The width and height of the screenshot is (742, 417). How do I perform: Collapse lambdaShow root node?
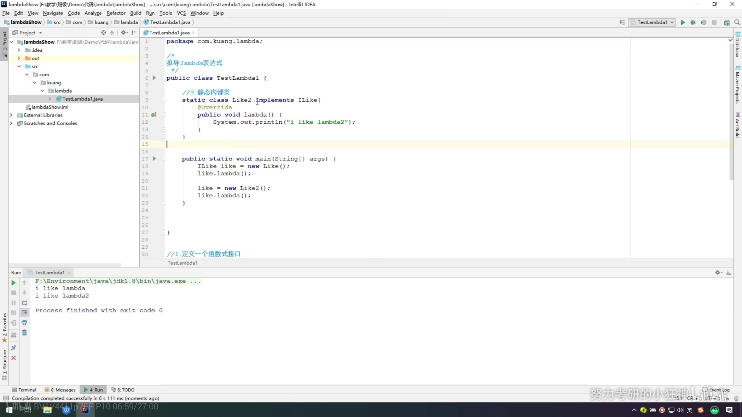[12, 42]
